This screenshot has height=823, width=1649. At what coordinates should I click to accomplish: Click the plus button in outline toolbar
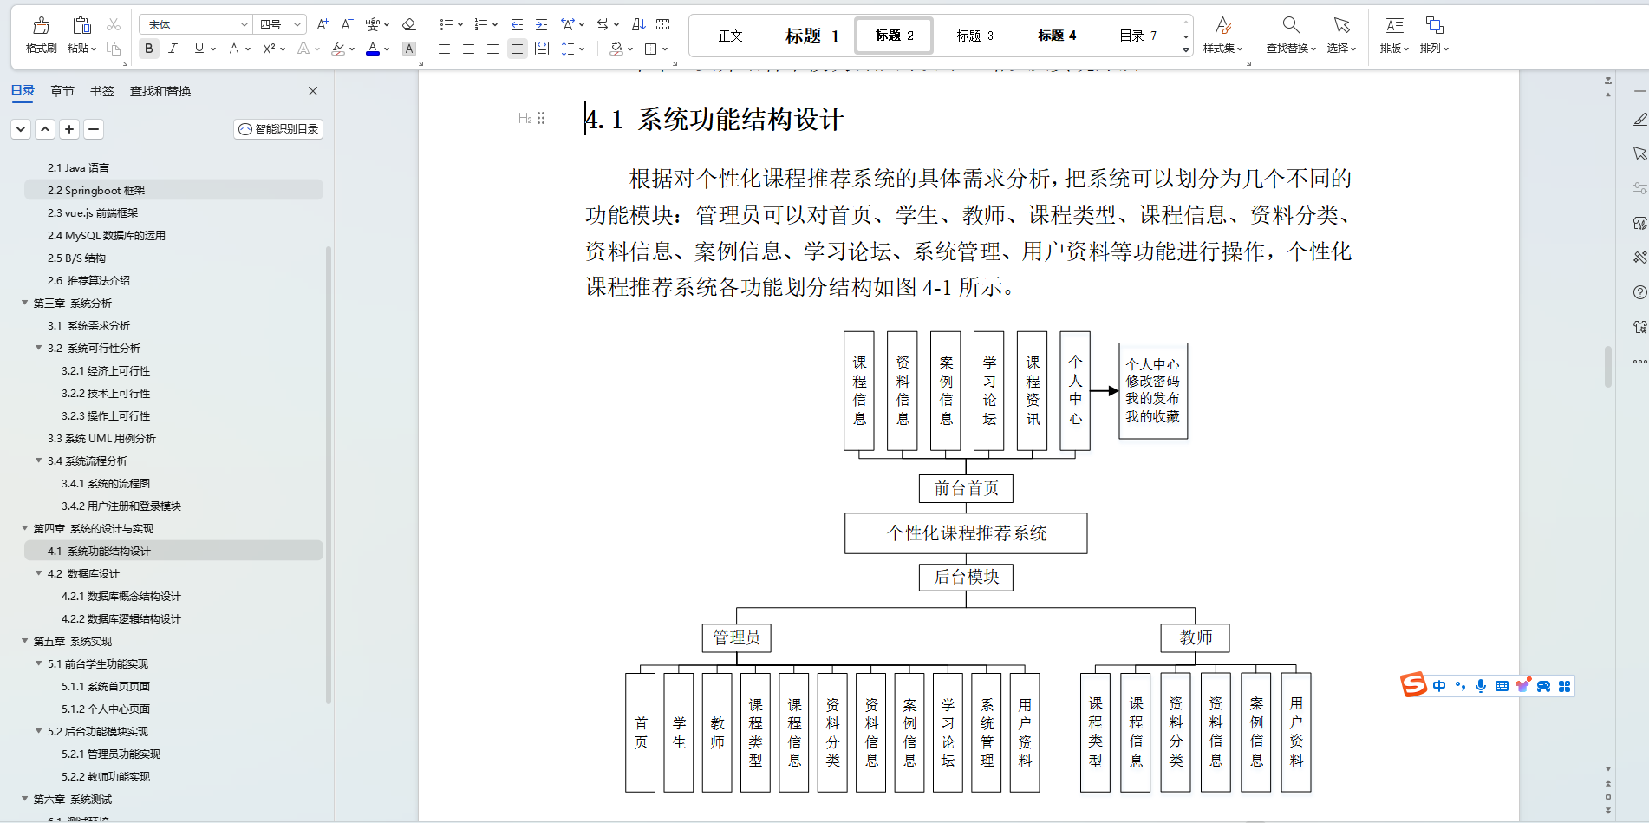[x=69, y=129]
